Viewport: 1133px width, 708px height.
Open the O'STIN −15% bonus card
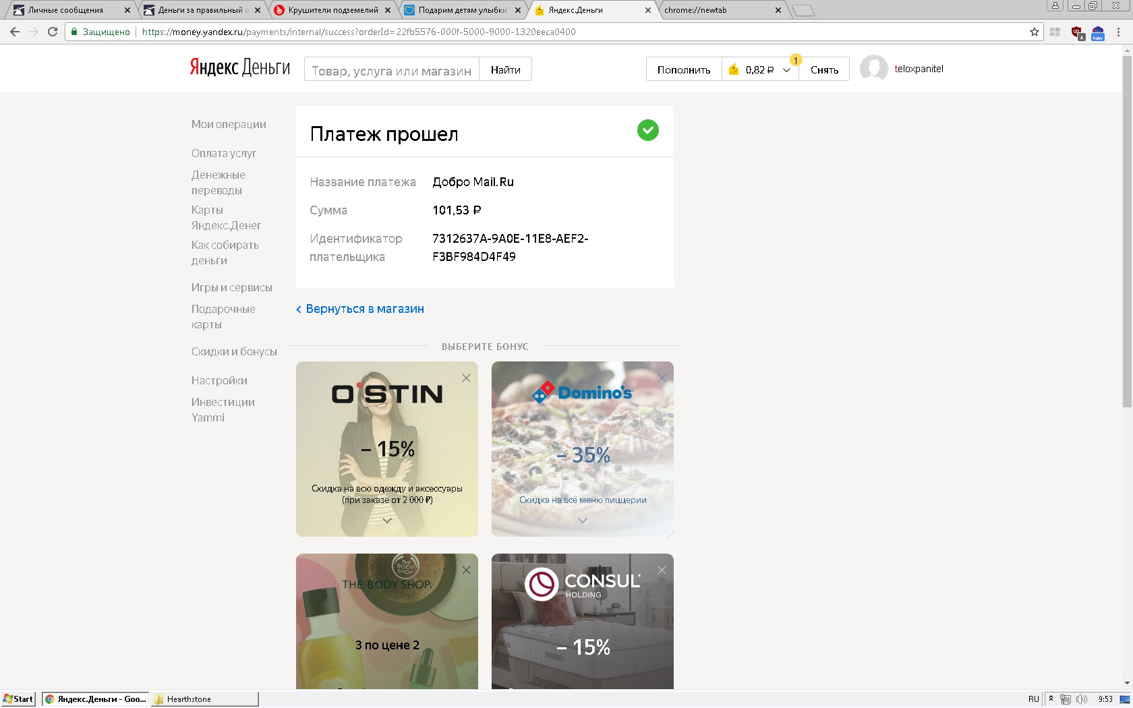tap(386, 449)
